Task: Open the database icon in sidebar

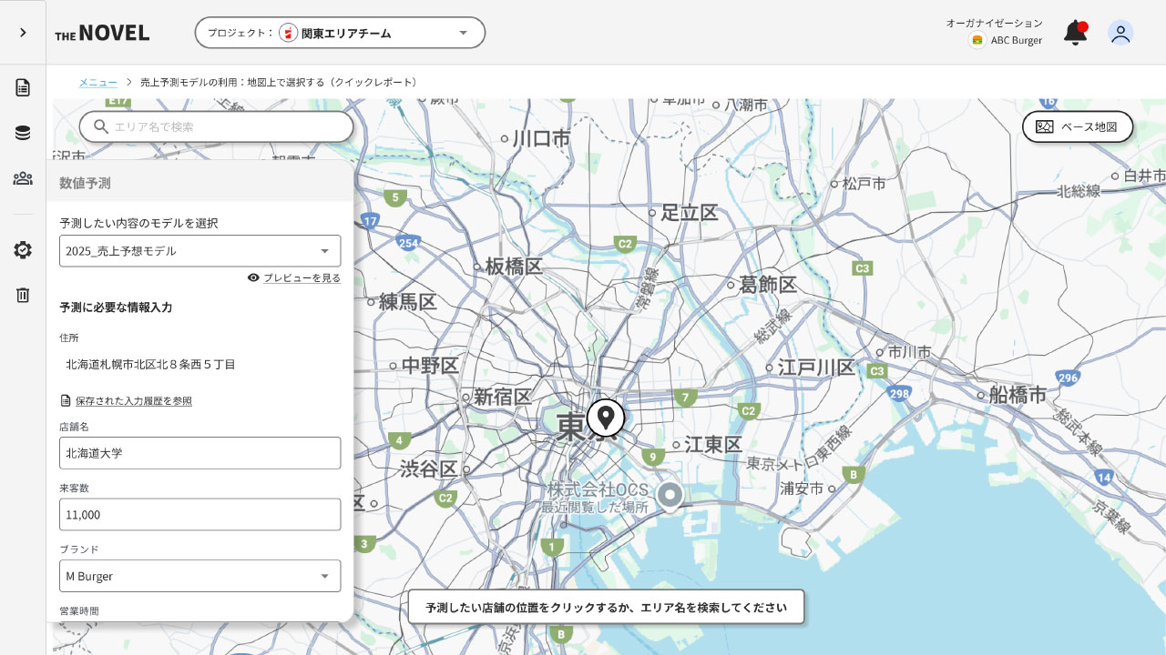Action: (x=23, y=133)
